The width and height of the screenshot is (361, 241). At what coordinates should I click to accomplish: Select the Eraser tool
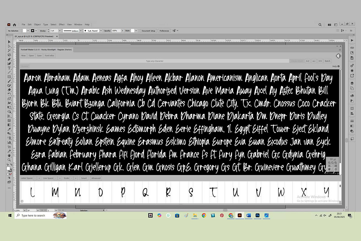coord(9,90)
